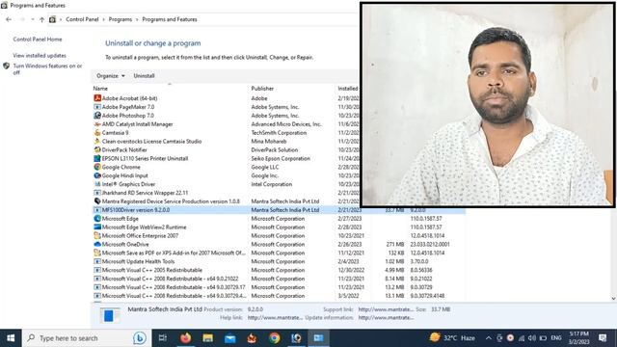Click the shield icon beside Turn Windows features
Image resolution: width=617 pixels, height=347 pixels.
pos(7,66)
